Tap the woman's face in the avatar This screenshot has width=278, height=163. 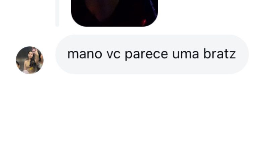click(x=30, y=54)
